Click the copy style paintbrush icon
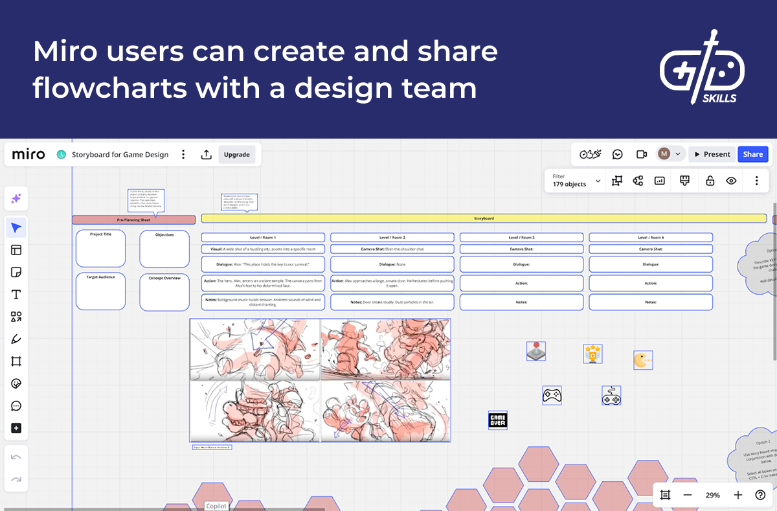This screenshot has height=511, width=777. 684,181
